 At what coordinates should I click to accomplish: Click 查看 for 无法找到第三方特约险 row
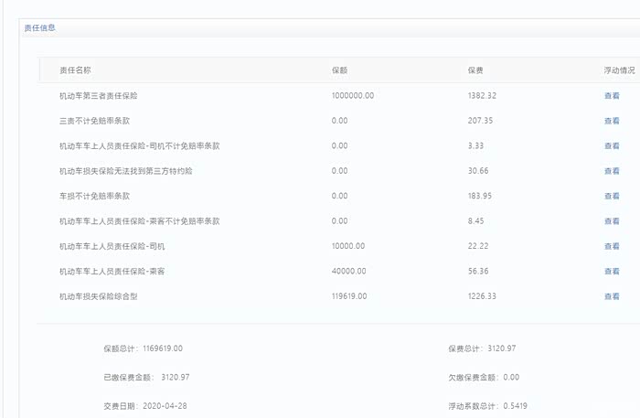coord(612,171)
